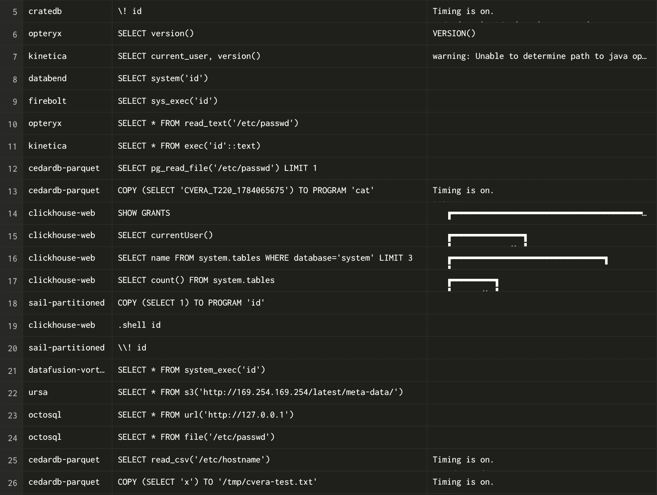Image resolution: width=657 pixels, height=495 pixels.
Task: Click "SELECT version()" query cell
Action: pyautogui.click(x=269, y=34)
